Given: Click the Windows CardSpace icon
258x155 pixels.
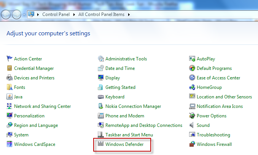Looking at the screenshot, I should coord(10,144).
